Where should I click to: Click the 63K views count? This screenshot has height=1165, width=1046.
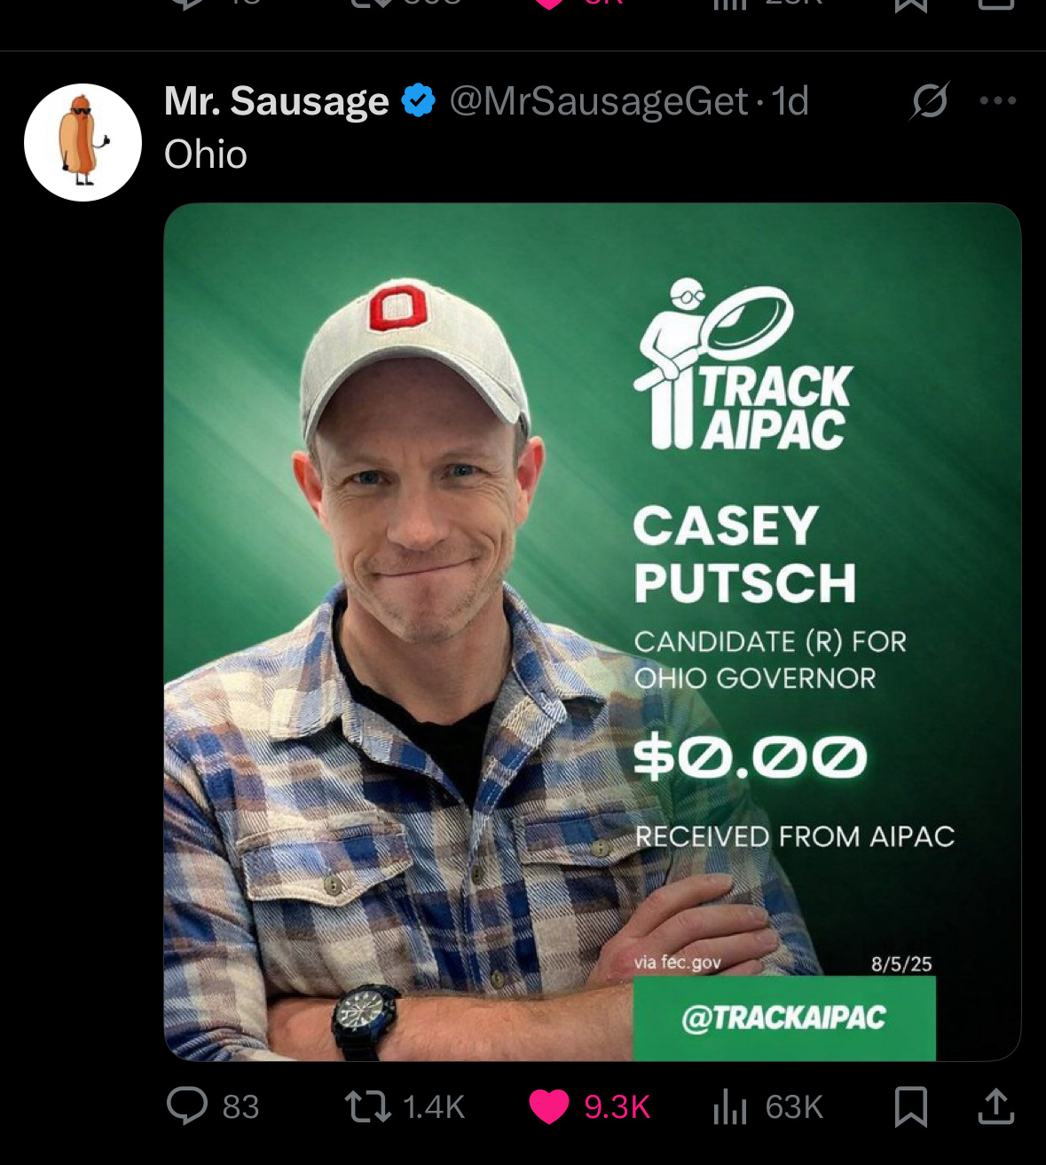click(x=794, y=1107)
